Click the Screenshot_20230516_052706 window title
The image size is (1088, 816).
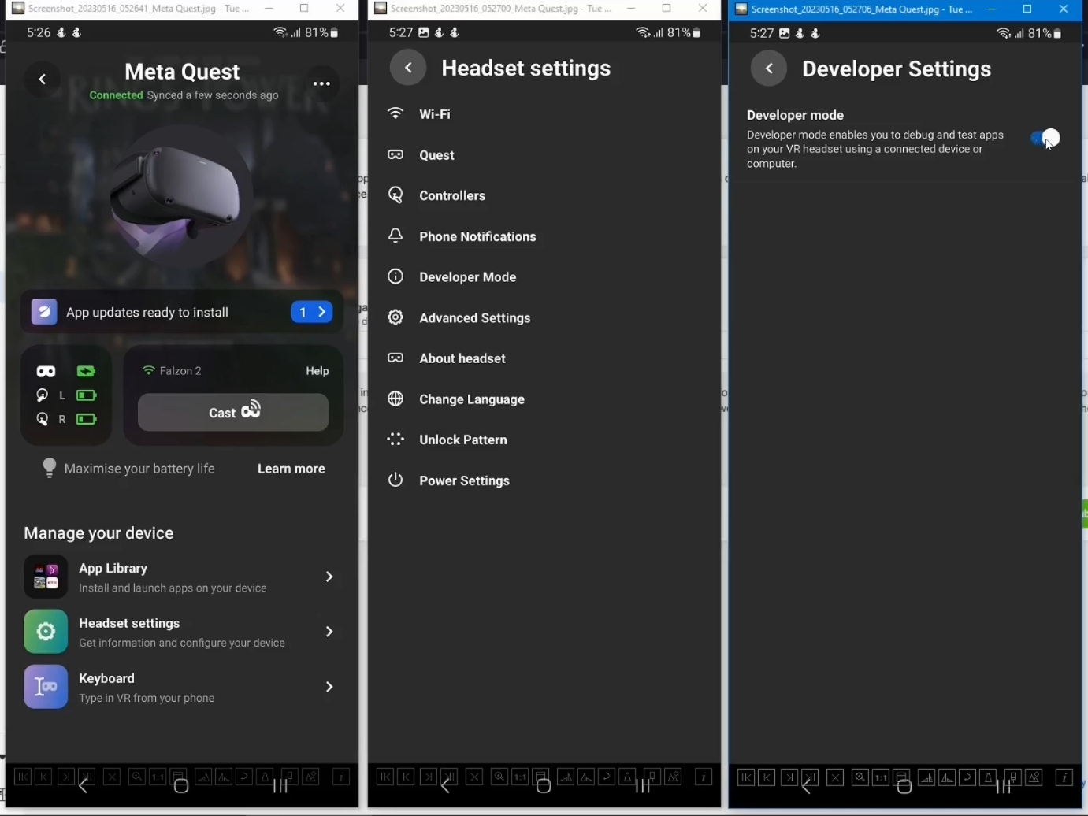coord(862,9)
